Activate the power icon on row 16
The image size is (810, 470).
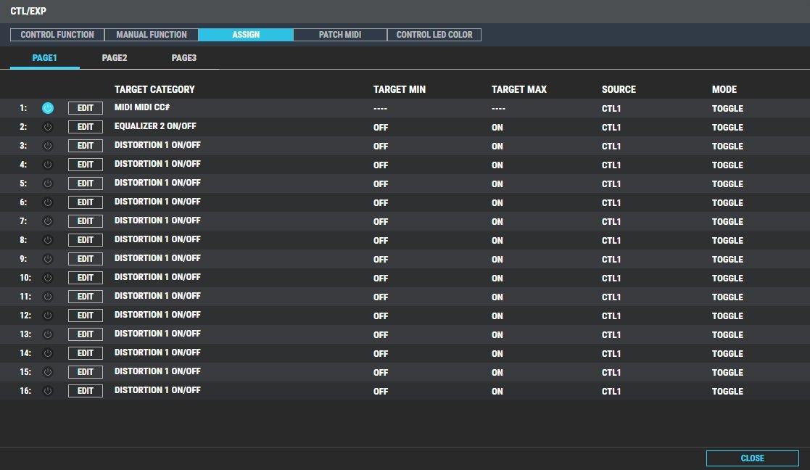pos(48,391)
